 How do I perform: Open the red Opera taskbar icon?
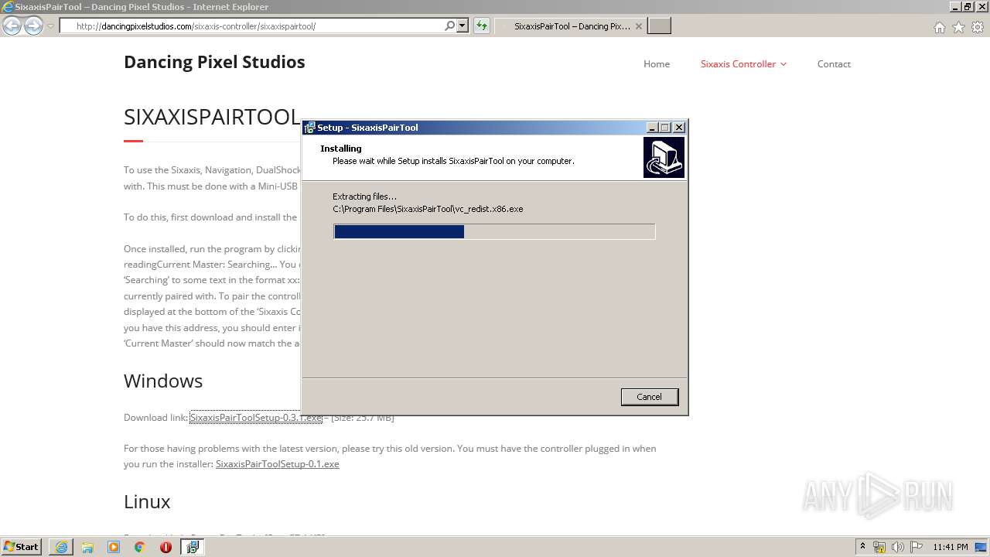coord(166,547)
